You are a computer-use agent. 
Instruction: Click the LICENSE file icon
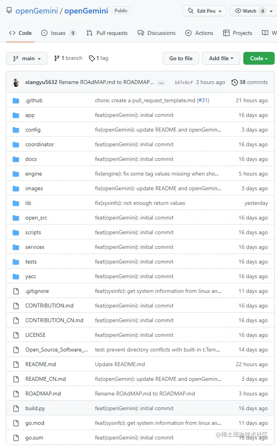[16, 335]
